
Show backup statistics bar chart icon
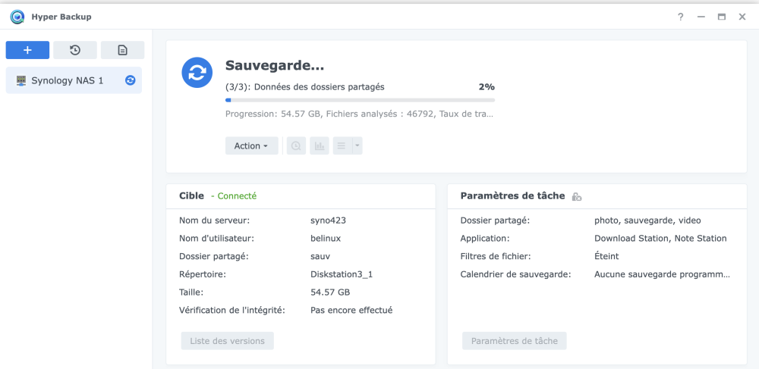pos(319,145)
